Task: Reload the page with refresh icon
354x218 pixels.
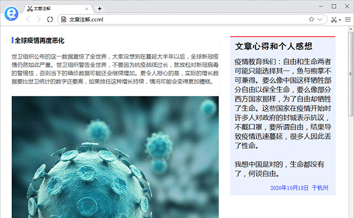Action: (x=50, y=19)
